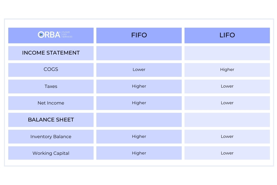Click the Working Capital row label
The image size is (277, 185).
click(51, 153)
